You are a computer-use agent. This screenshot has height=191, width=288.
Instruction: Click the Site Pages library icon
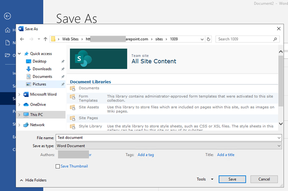[72, 118]
